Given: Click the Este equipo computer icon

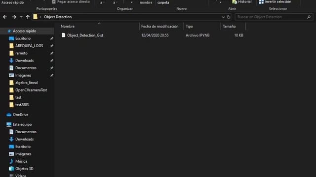Looking at the screenshot, I should coord(9,124).
